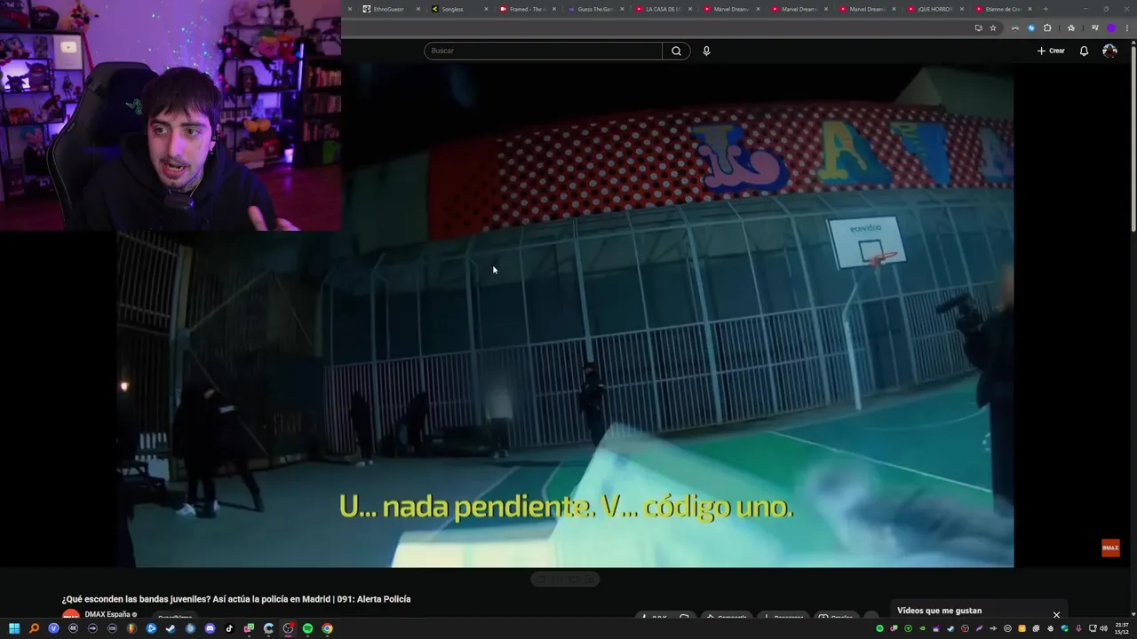
Task: Open the Crear menu button
Action: coord(1051,51)
